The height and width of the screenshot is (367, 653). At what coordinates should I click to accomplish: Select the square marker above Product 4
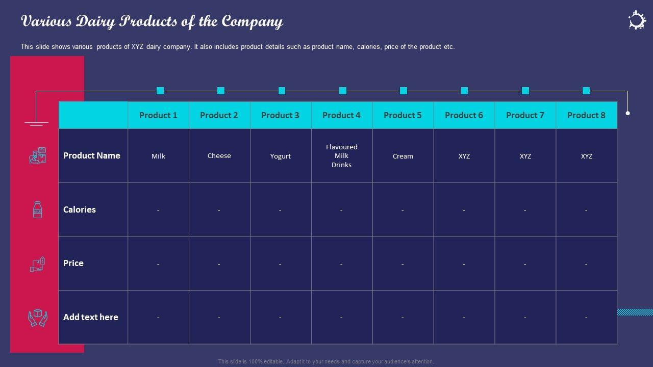[x=343, y=91]
